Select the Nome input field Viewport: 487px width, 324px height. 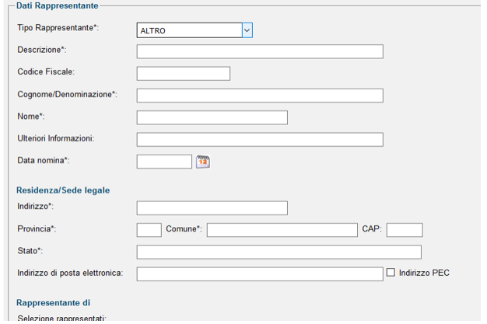click(212, 117)
